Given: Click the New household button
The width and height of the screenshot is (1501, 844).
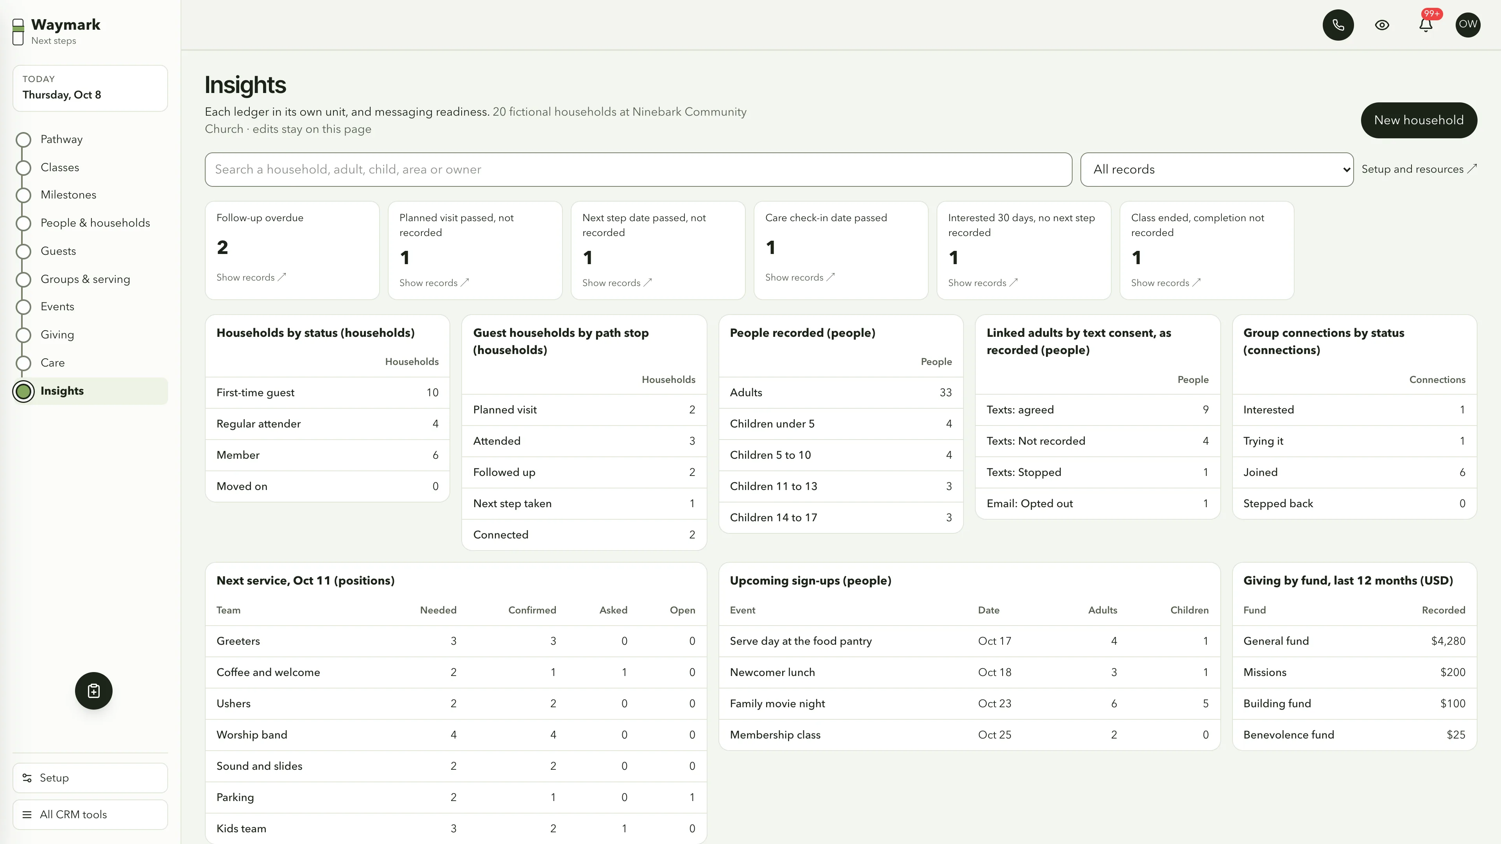Looking at the screenshot, I should click(x=1419, y=121).
